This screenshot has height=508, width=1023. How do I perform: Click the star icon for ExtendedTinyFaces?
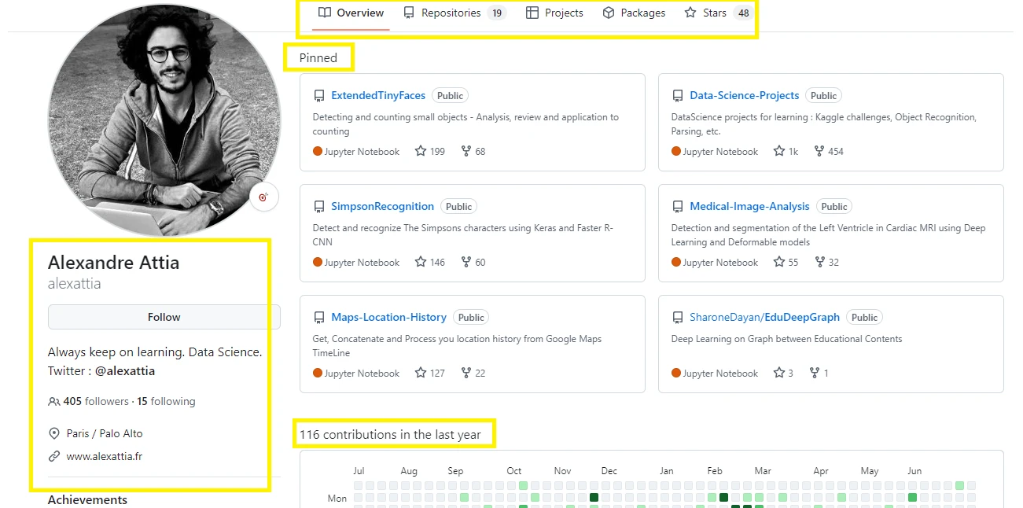[421, 151]
